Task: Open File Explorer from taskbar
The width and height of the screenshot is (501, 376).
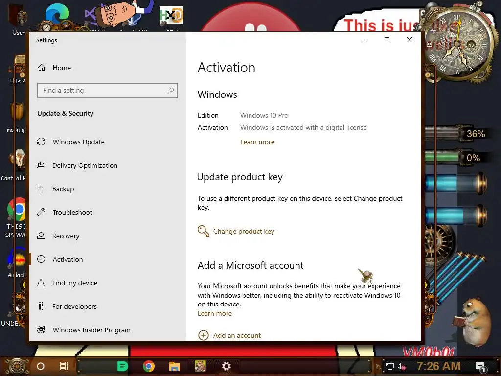Action: [175, 366]
